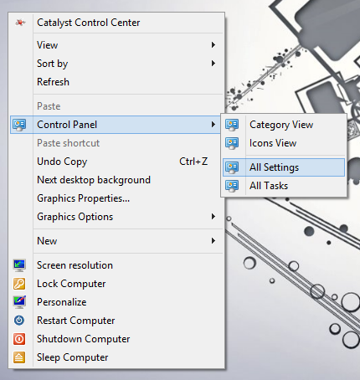Expand the New submenu arrow

213,241
